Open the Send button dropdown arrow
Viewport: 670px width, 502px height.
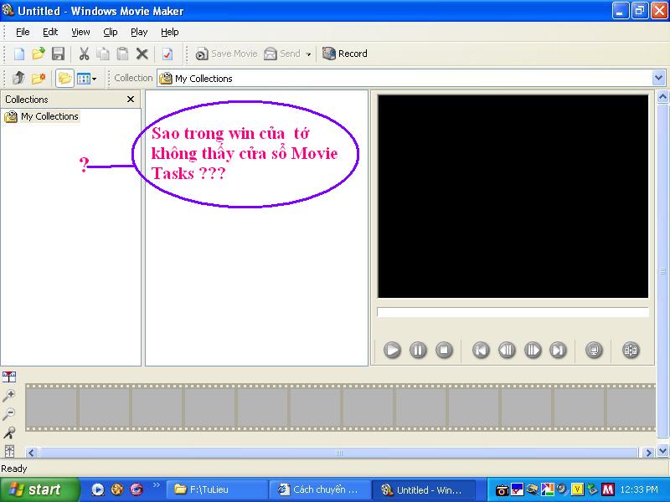pyautogui.click(x=308, y=54)
